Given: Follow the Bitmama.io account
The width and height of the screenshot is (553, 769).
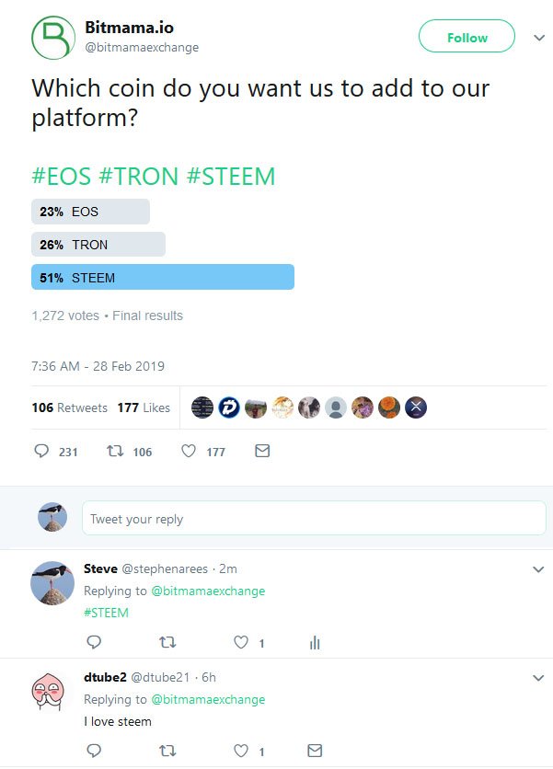Looking at the screenshot, I should [x=467, y=36].
